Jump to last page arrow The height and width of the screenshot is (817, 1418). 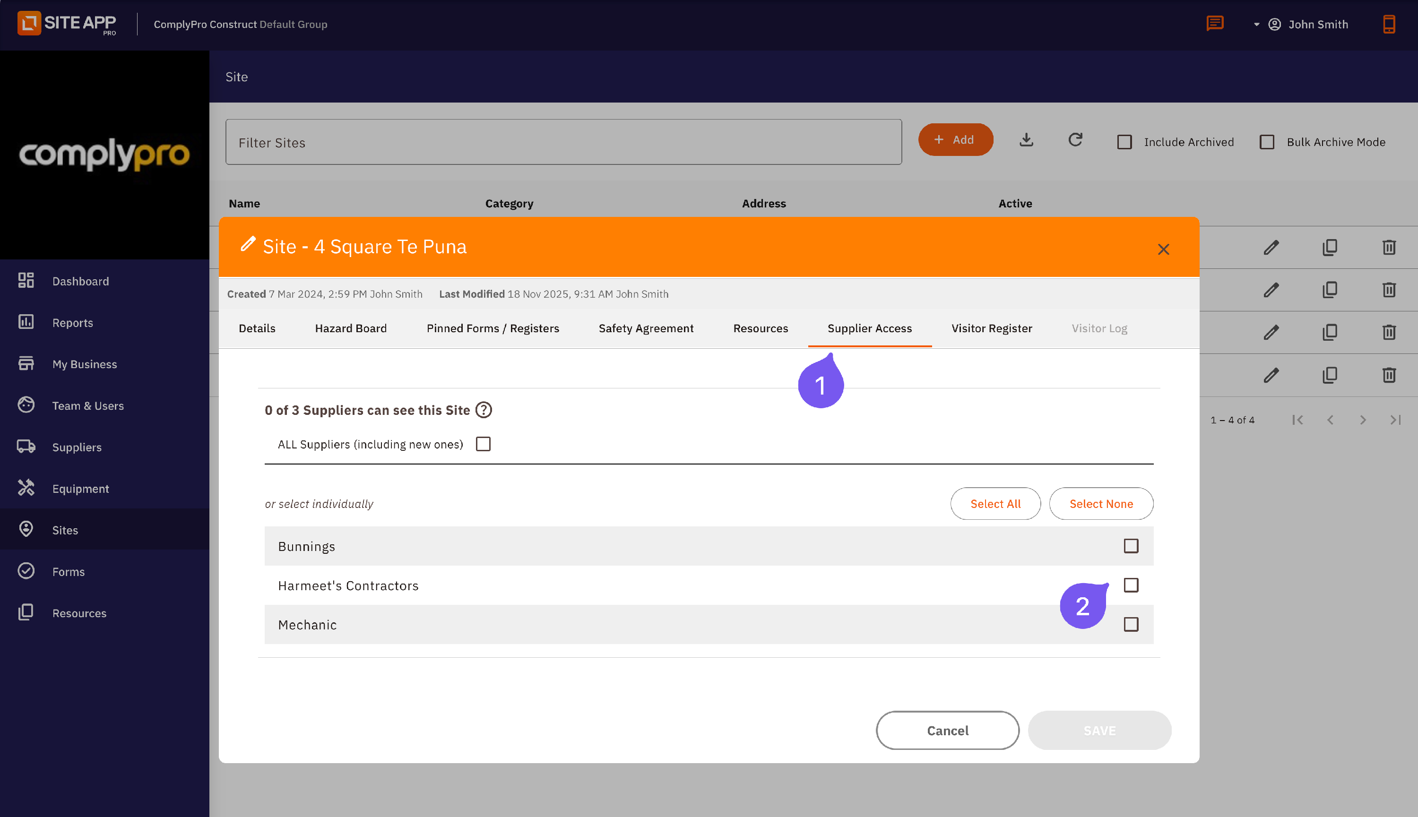click(x=1395, y=420)
